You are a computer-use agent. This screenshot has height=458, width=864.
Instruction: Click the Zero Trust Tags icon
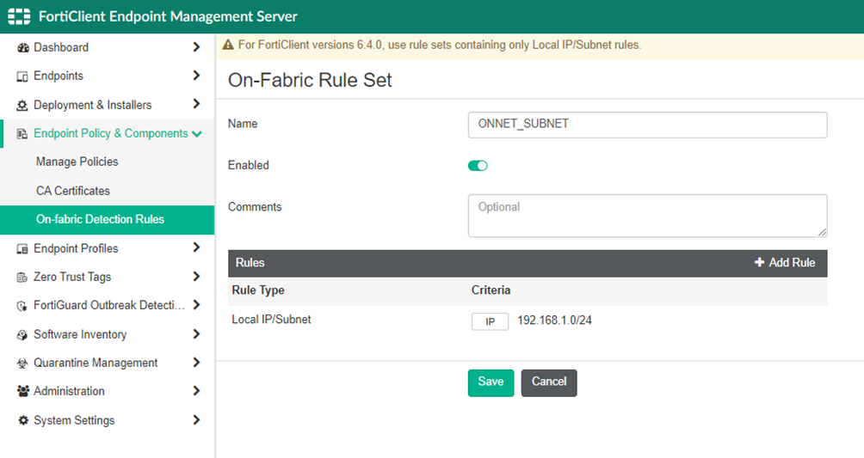[22, 278]
